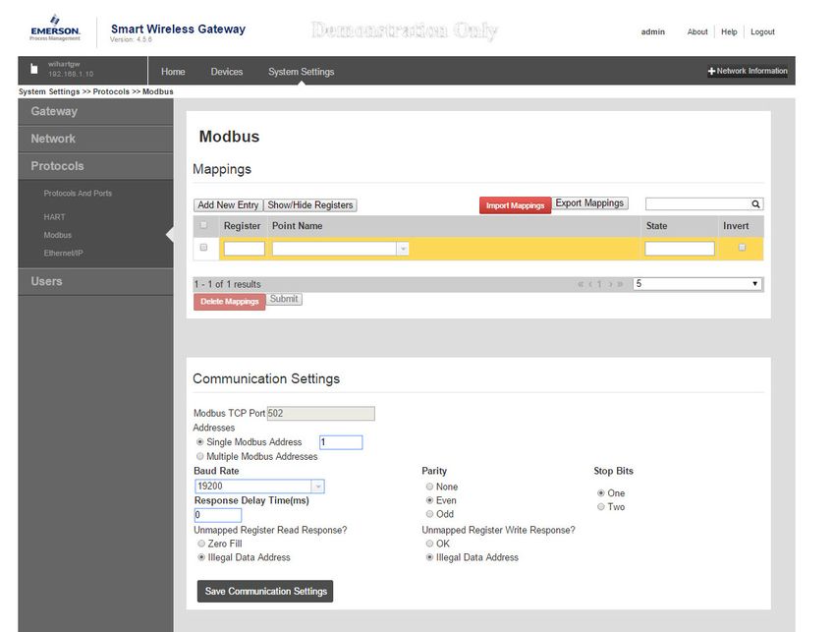This screenshot has width=835, height=632.
Task: Click the admin user label
Action: click(653, 32)
